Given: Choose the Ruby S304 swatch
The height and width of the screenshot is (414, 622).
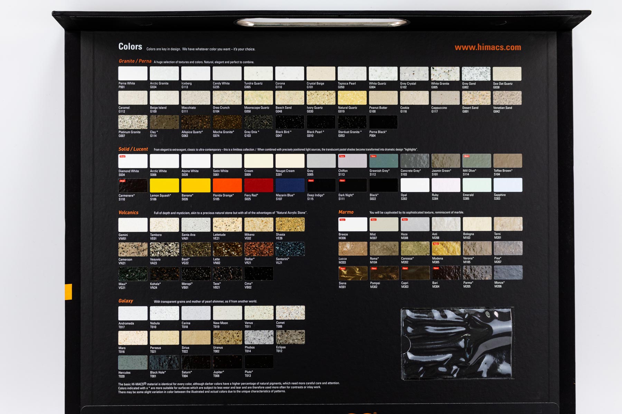Looking at the screenshot, I should point(446,185).
